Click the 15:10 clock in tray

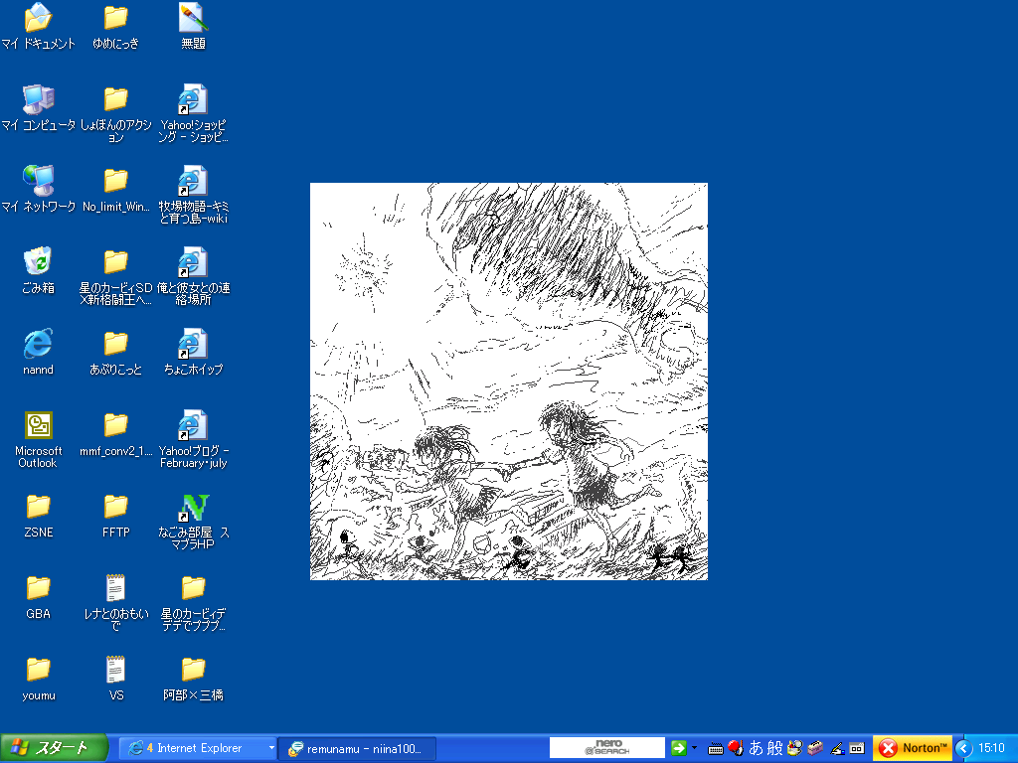coord(991,748)
